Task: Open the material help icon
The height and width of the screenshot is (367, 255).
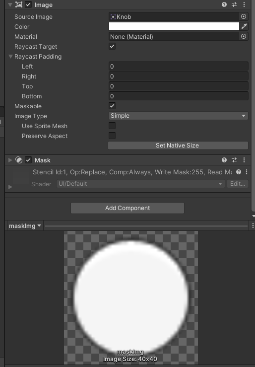Action: tap(239, 172)
